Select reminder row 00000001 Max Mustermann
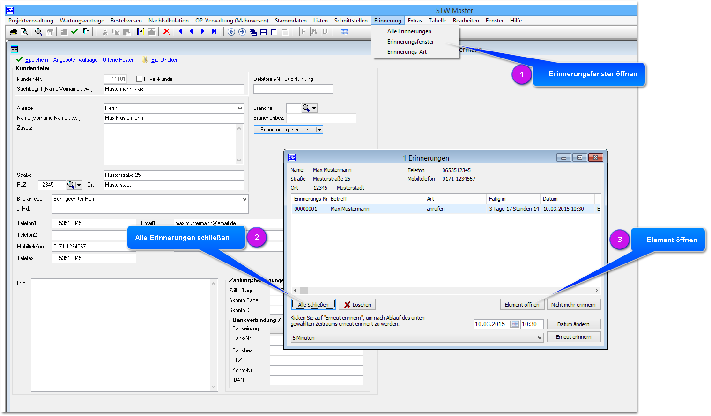 [x=446, y=209]
